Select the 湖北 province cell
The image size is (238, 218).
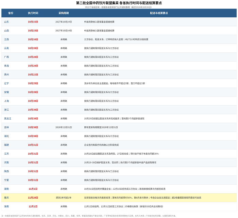click(x=6, y=136)
